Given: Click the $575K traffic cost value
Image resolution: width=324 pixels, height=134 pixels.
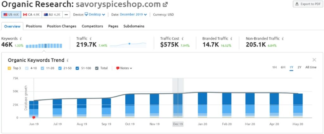Looking at the screenshot, I should pyautogui.click(x=169, y=45).
